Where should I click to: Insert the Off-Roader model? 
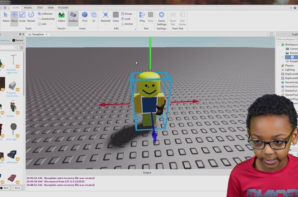13,157
